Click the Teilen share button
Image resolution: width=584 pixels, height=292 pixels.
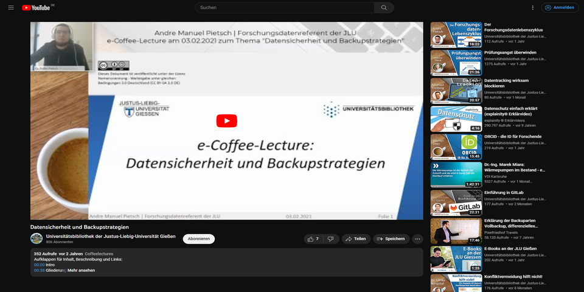pos(356,238)
